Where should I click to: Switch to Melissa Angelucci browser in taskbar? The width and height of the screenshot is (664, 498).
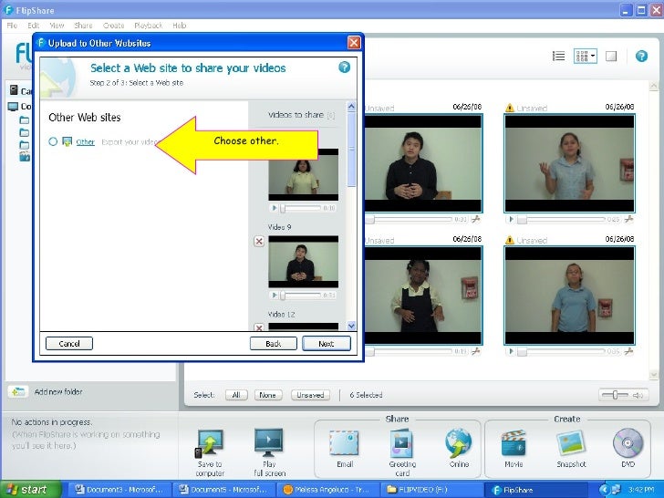tap(327, 490)
